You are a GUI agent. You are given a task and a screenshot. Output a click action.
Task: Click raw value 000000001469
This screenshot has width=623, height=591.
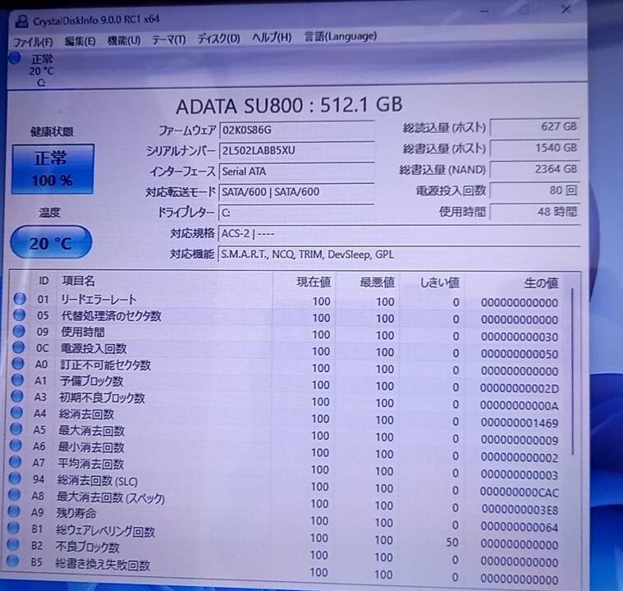click(x=520, y=423)
